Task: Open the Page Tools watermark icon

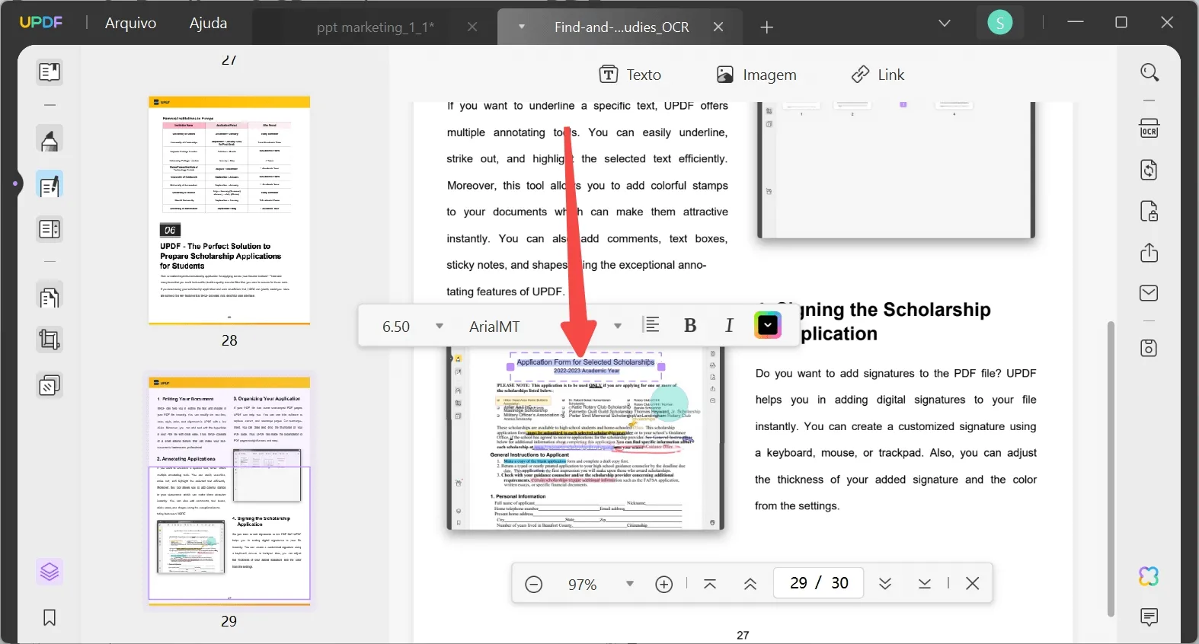Action: pos(50,385)
